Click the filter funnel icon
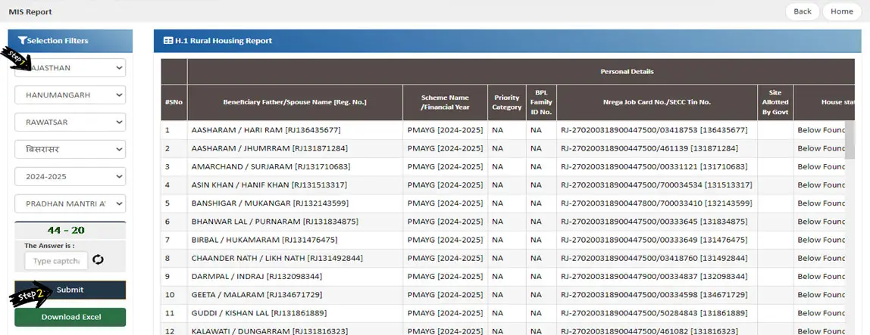This screenshot has width=870, height=335. click(x=22, y=41)
